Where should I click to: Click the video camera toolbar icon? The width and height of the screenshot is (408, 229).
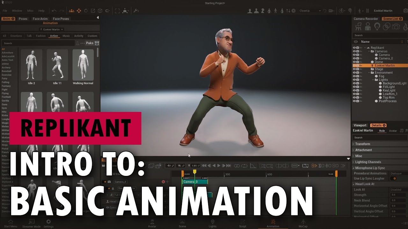tap(331, 11)
